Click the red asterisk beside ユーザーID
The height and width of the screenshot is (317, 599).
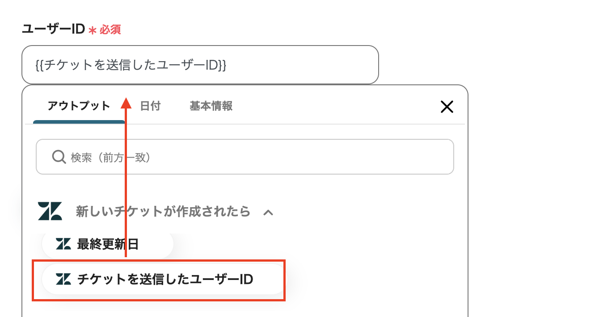click(92, 31)
